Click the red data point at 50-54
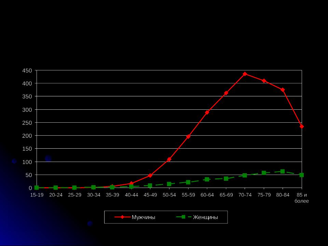 [169, 160]
